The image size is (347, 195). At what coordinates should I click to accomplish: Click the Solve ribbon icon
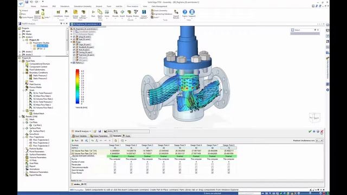coord(107,14)
